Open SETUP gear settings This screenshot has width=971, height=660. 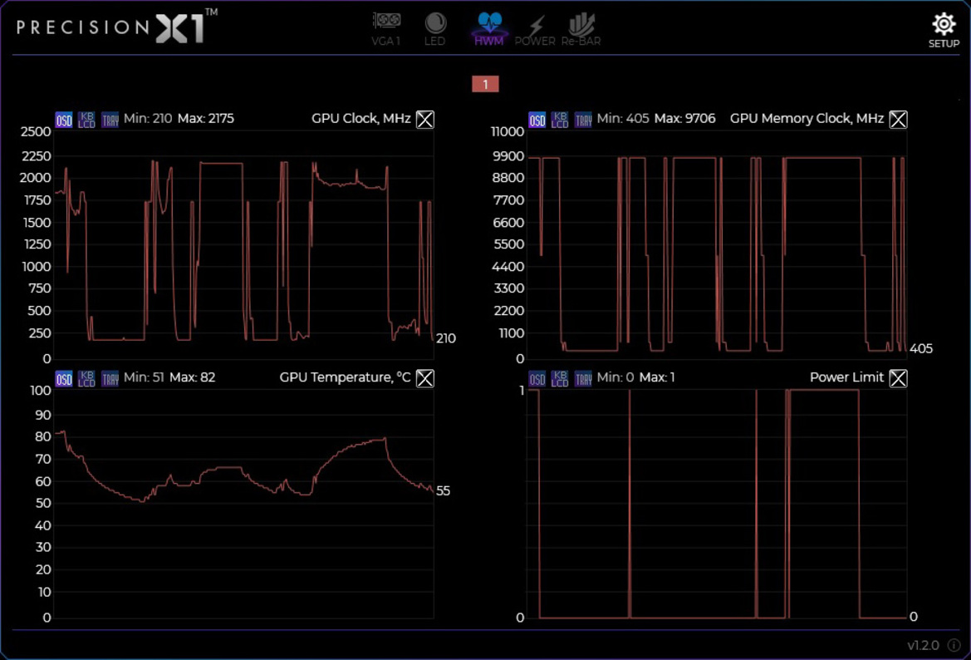(x=944, y=31)
